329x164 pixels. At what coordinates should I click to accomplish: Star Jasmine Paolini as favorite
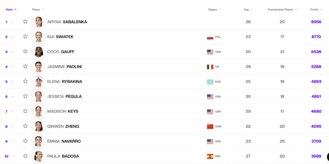pos(25,66)
